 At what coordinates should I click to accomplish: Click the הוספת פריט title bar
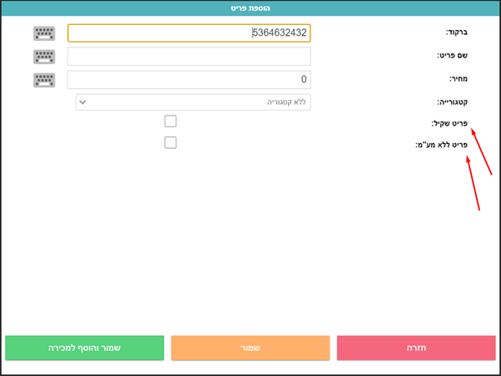pyautogui.click(x=250, y=7)
